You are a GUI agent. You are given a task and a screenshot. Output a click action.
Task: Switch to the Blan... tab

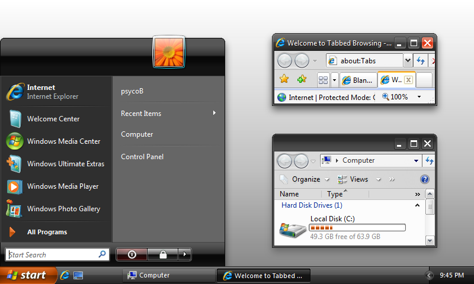point(358,80)
